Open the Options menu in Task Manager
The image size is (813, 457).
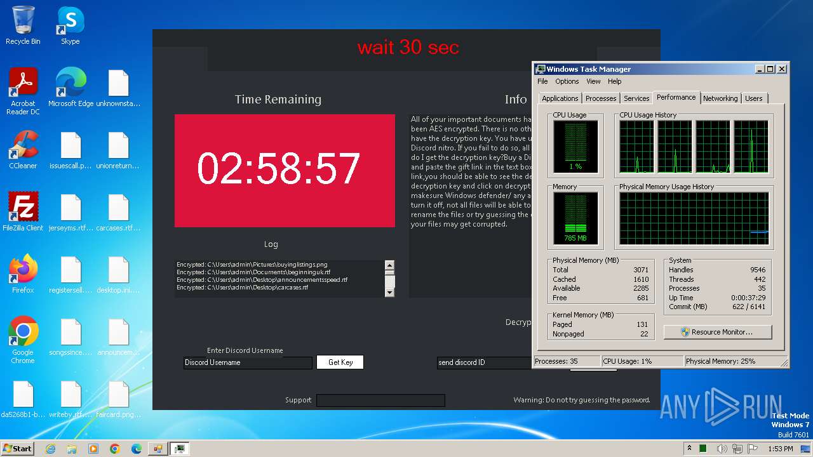tap(567, 81)
